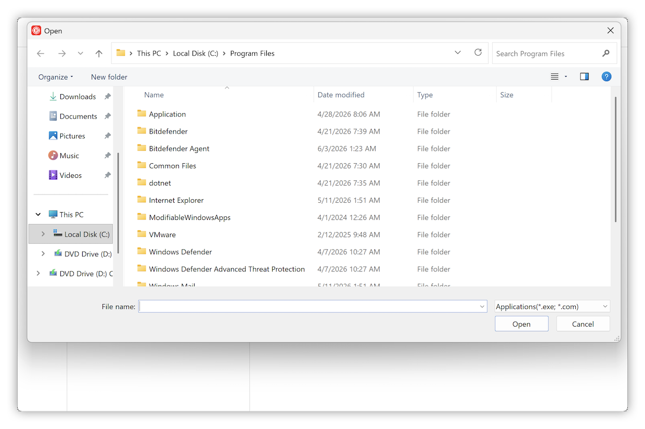The width and height of the screenshot is (645, 429).
Task: Select the 2/12/2025 9:48 AM date cell
Action: tap(349, 235)
